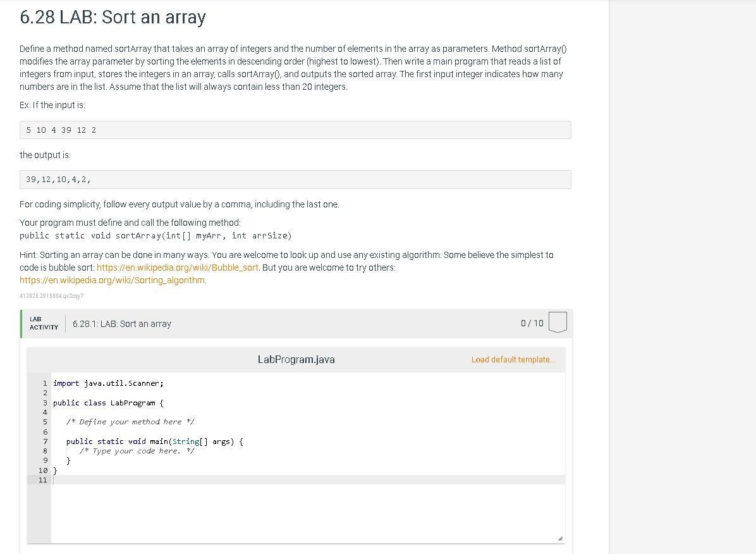The height and width of the screenshot is (554, 756).
Task: Click the sortArray method signature text
Action: coord(155,235)
